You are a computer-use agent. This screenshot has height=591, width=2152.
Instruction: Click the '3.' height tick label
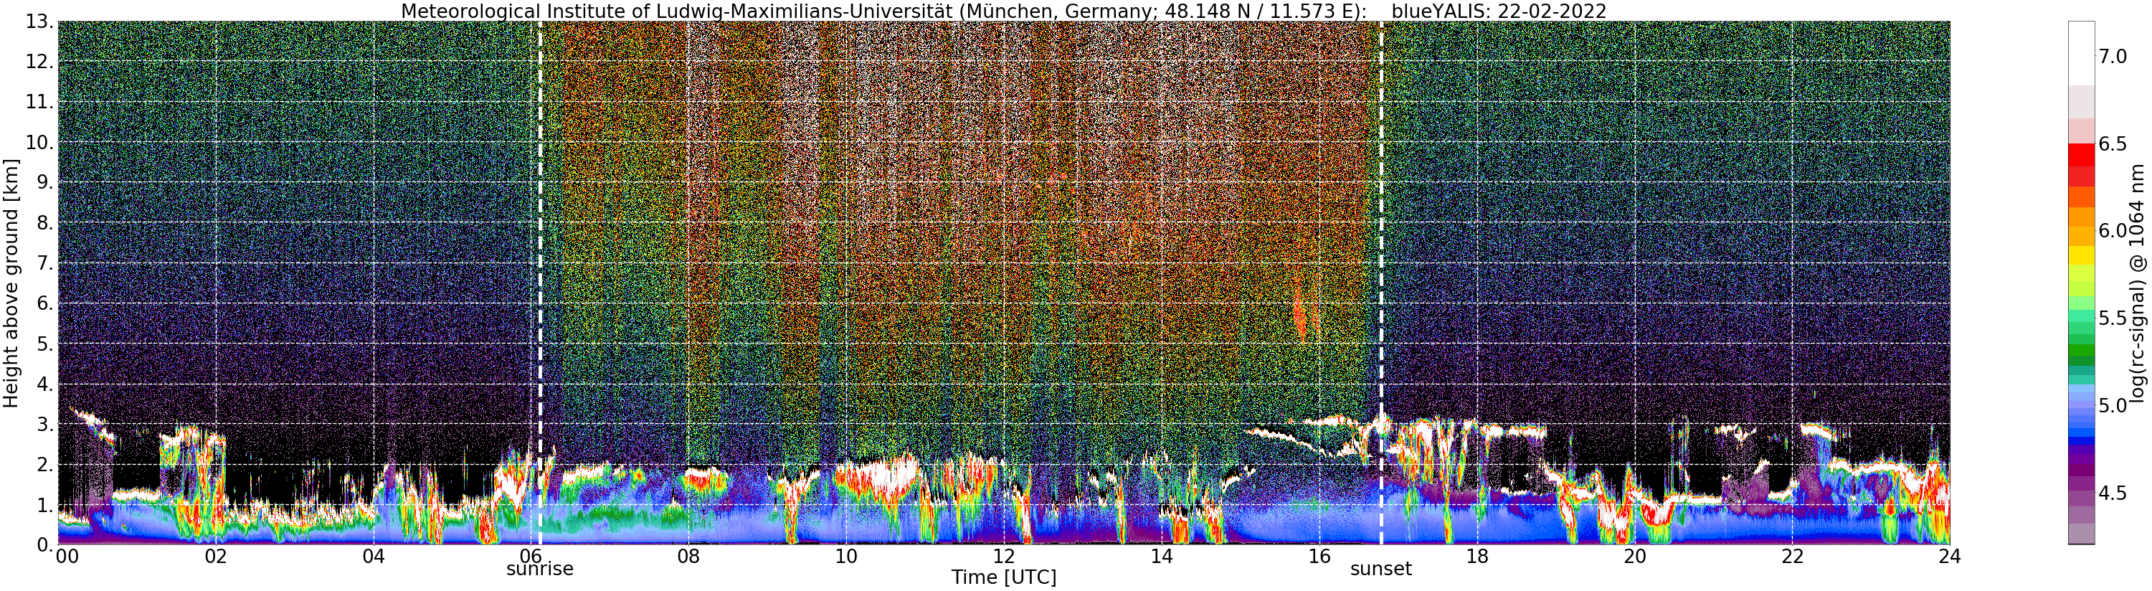tap(44, 424)
